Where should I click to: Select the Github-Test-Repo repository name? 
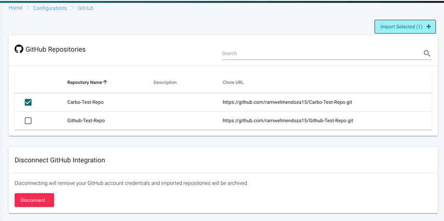tap(86, 121)
